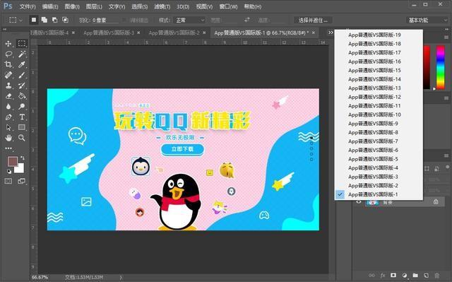
Task: Click the lock icon on 背景 layer
Action: (x=436, y=202)
